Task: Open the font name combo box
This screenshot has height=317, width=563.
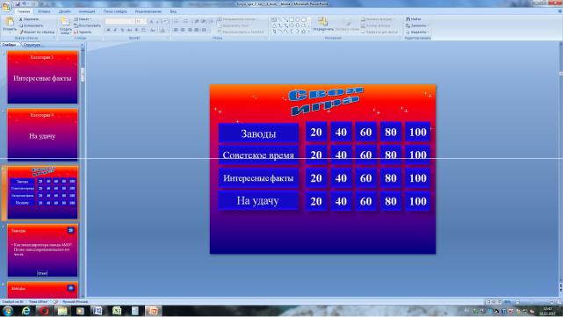Action: coord(119,22)
